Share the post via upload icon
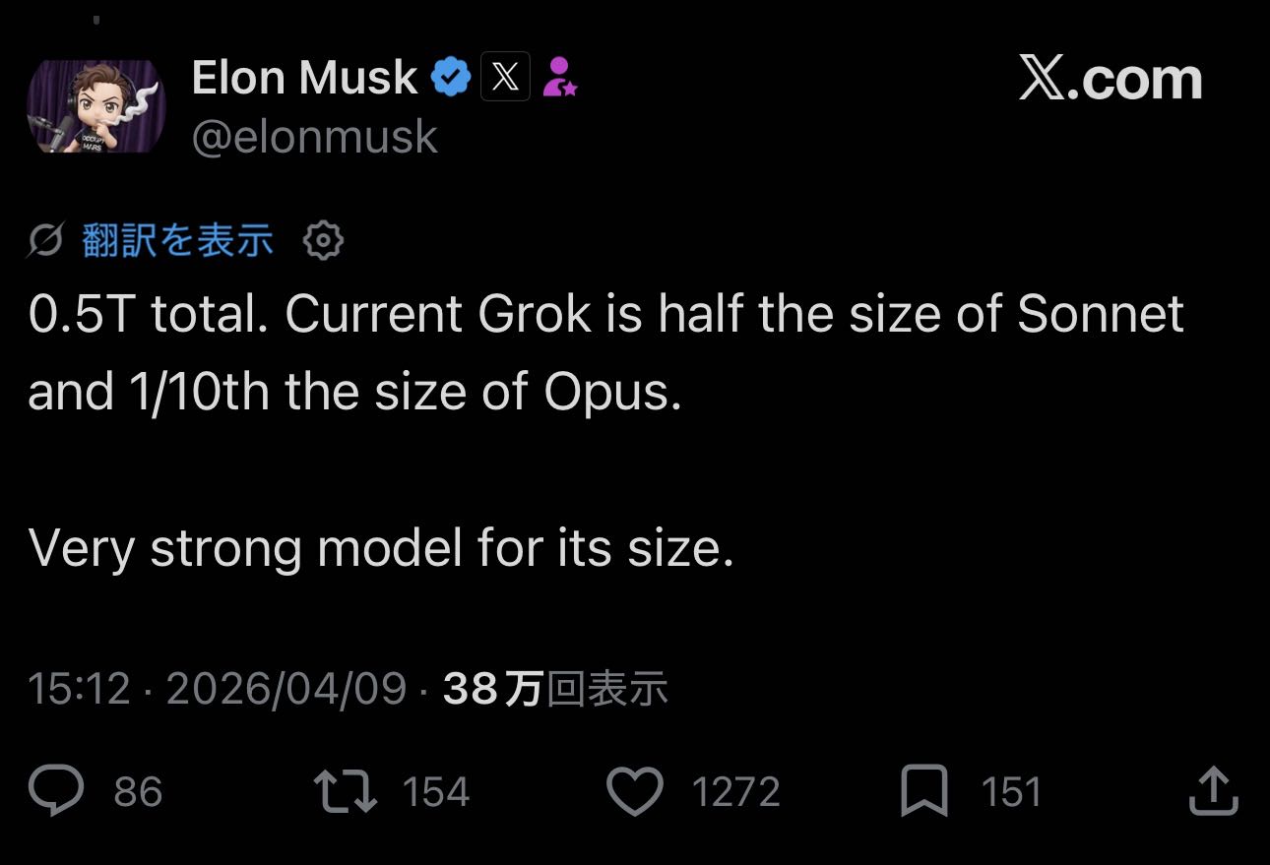1270x865 pixels. [x=1213, y=791]
